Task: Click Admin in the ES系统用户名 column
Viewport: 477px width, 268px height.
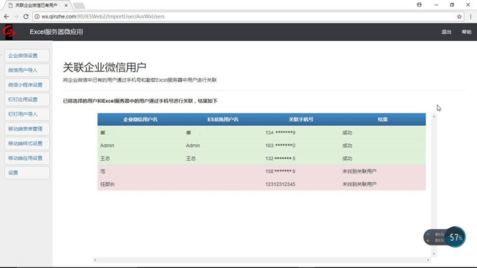Action: pos(193,146)
